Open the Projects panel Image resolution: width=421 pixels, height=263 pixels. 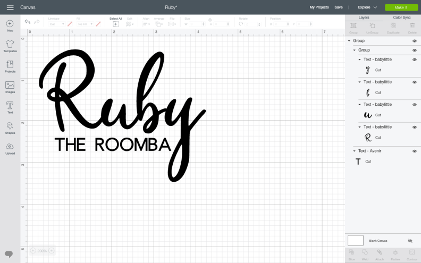pos(10,66)
